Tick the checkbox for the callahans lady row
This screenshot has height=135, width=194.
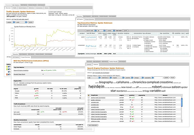pyautogui.click(x=88, y=121)
